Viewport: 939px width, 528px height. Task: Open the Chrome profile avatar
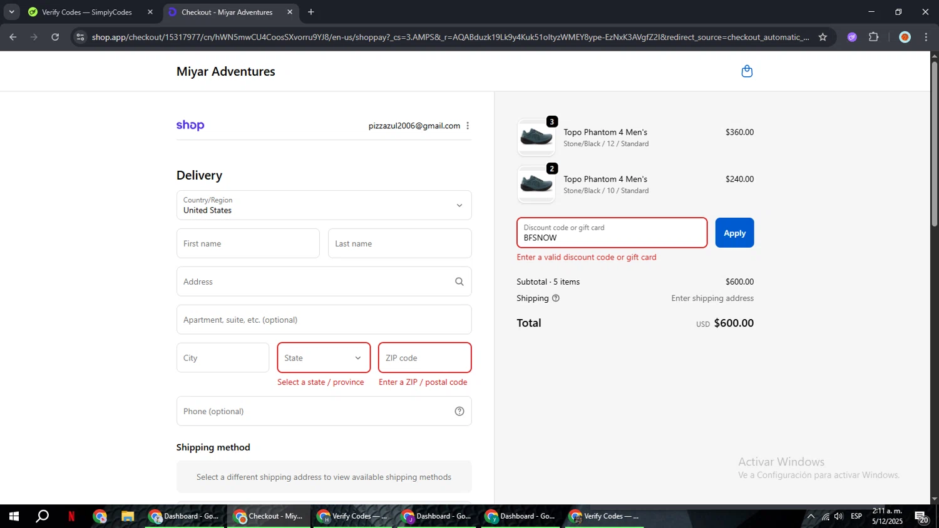[905, 37]
